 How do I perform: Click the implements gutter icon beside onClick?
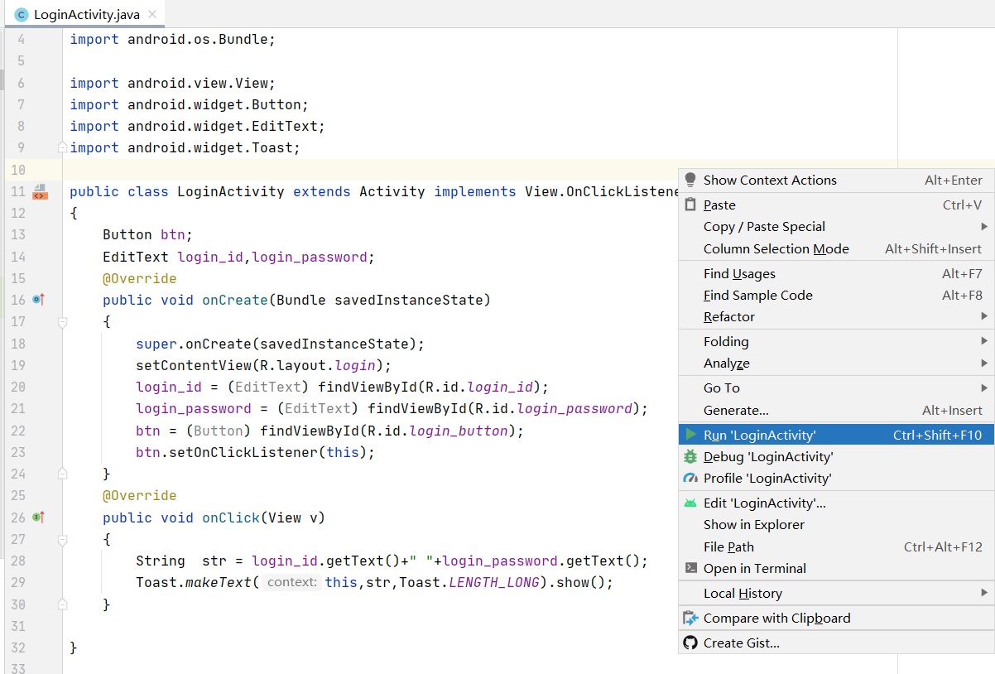38,518
